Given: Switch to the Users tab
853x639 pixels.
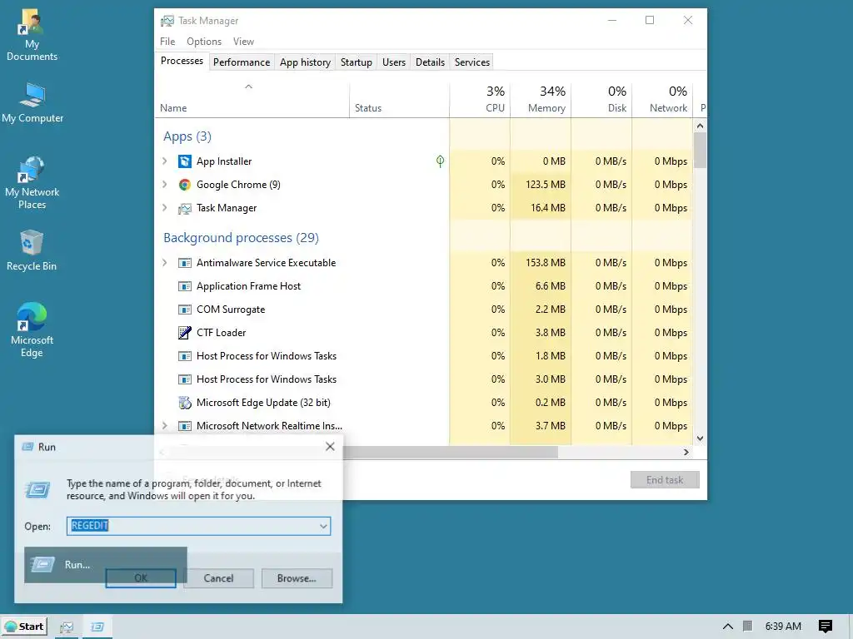Looking at the screenshot, I should [x=394, y=62].
